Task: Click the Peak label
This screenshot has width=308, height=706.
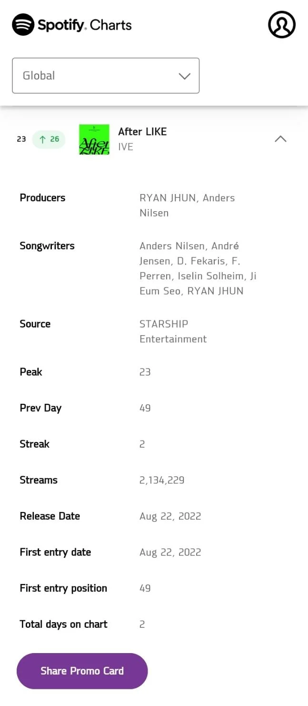Action: click(x=31, y=372)
